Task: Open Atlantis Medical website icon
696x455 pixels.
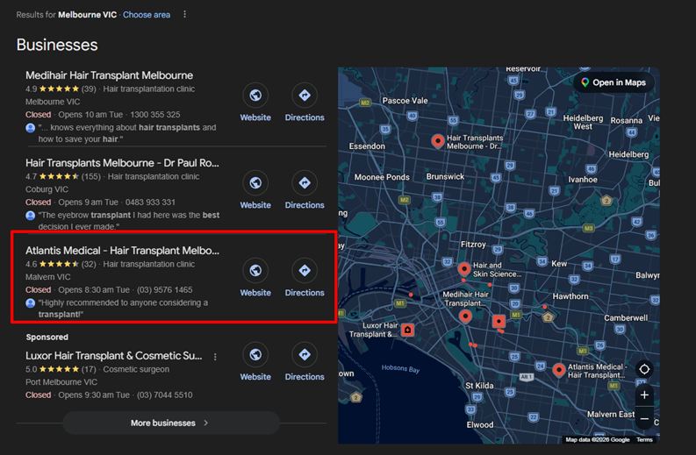Action: pos(255,271)
